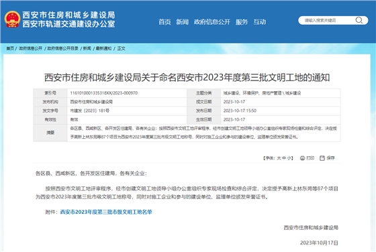Go to 首页 in the breadcrumb
Screen dimensions: 376x252
coord(10,48)
